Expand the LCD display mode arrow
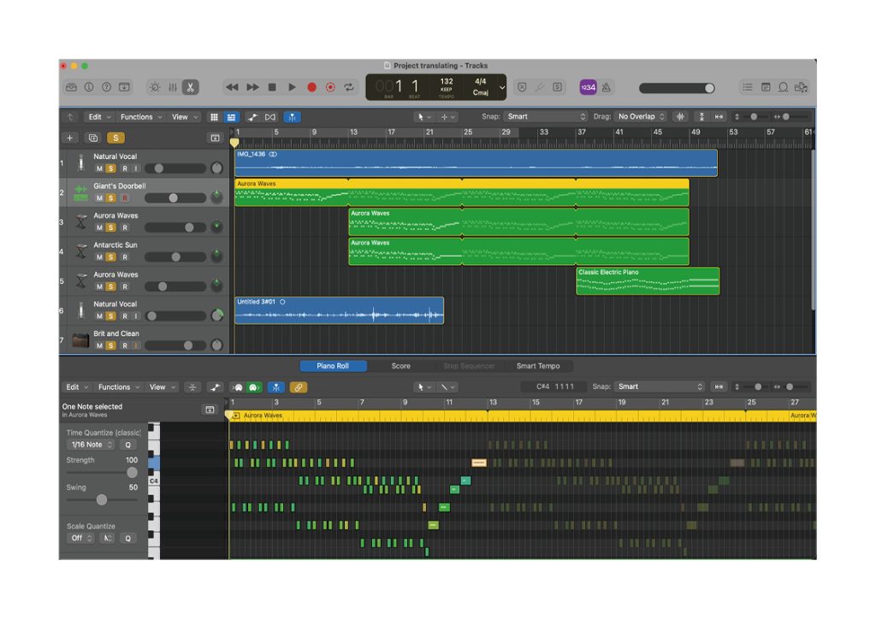Viewport: 876px width, 619px height. [x=501, y=87]
